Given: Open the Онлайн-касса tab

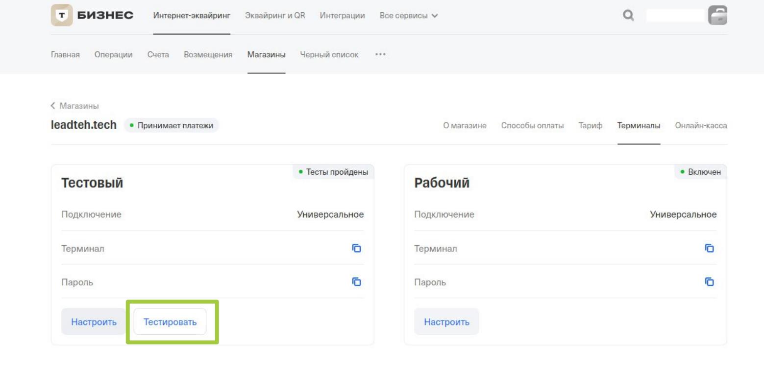Looking at the screenshot, I should (700, 126).
